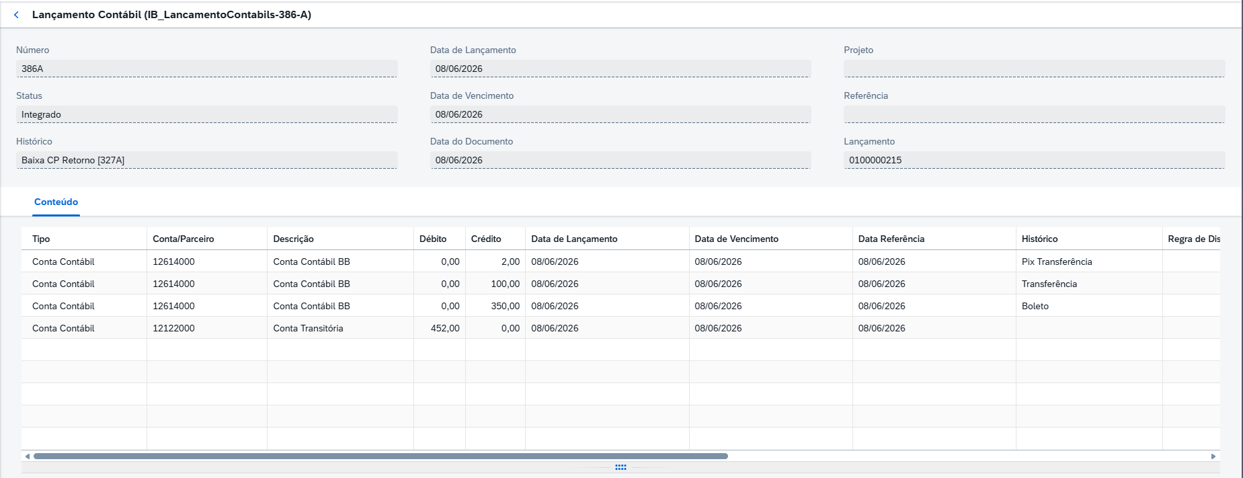
Task: Click the empty Projeto field
Action: coord(1034,69)
